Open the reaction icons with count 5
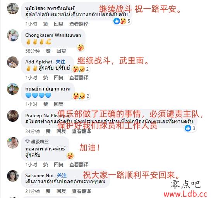Screen dimensions: 211x198 tap(122, 21)
